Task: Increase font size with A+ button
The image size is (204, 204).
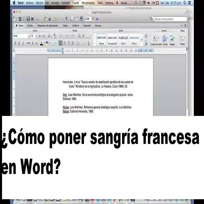Action: coord(40,36)
